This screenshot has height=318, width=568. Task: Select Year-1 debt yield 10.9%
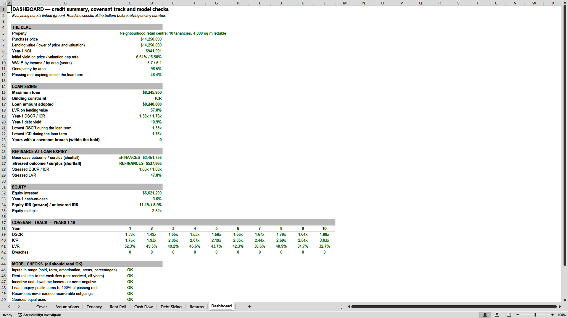pyautogui.click(x=156, y=122)
